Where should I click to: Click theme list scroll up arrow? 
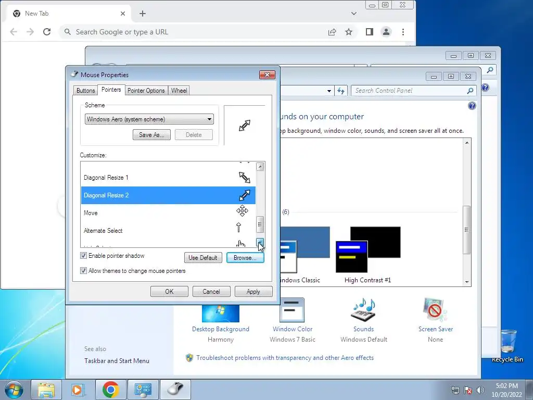(467, 143)
